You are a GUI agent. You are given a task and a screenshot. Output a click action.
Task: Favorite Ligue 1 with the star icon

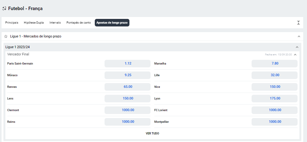(x=6, y=37)
